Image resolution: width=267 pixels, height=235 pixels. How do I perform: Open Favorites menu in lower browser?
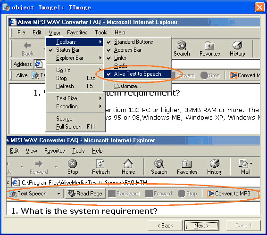[55, 151]
